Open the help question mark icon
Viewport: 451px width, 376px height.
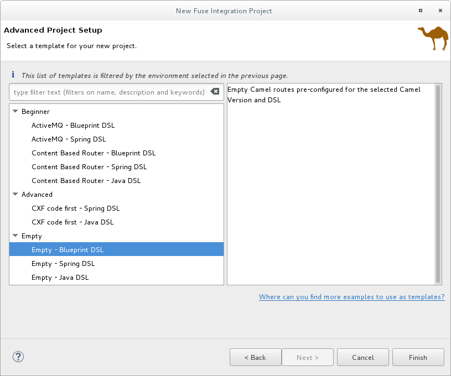18,357
